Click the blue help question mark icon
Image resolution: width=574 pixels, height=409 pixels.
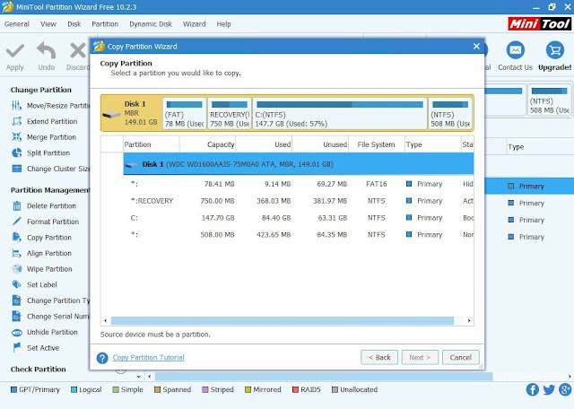[x=102, y=358]
